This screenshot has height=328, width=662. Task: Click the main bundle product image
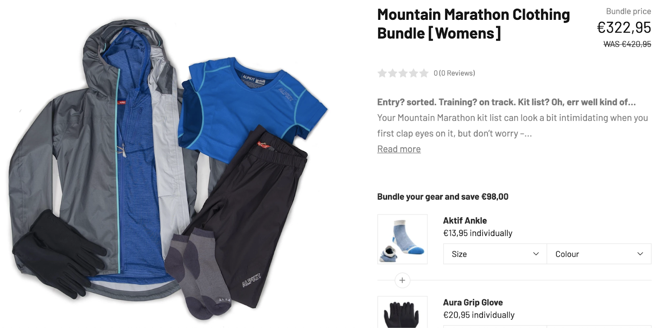point(169,169)
